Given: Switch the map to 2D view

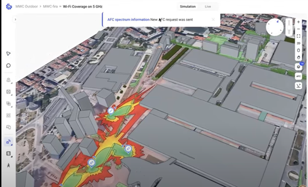Looking at the screenshot, I should [x=298, y=43].
